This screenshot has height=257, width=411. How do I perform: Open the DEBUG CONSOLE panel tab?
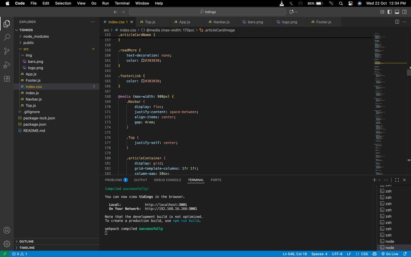(x=167, y=180)
